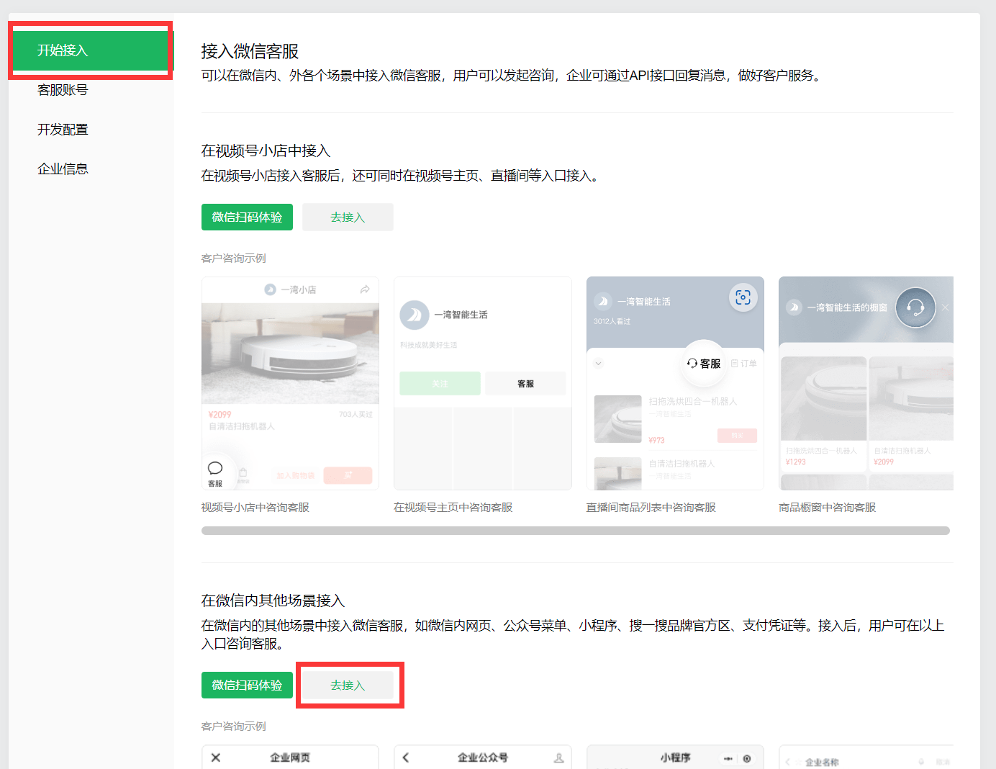Click the robot vacuum photo in 一湾小店
This screenshot has width=996, height=769.
click(x=290, y=354)
